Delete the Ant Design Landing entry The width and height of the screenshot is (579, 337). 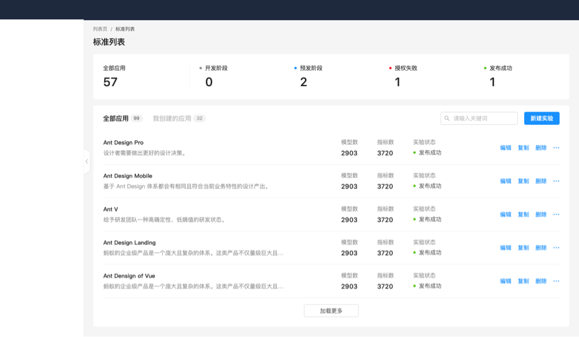point(541,248)
